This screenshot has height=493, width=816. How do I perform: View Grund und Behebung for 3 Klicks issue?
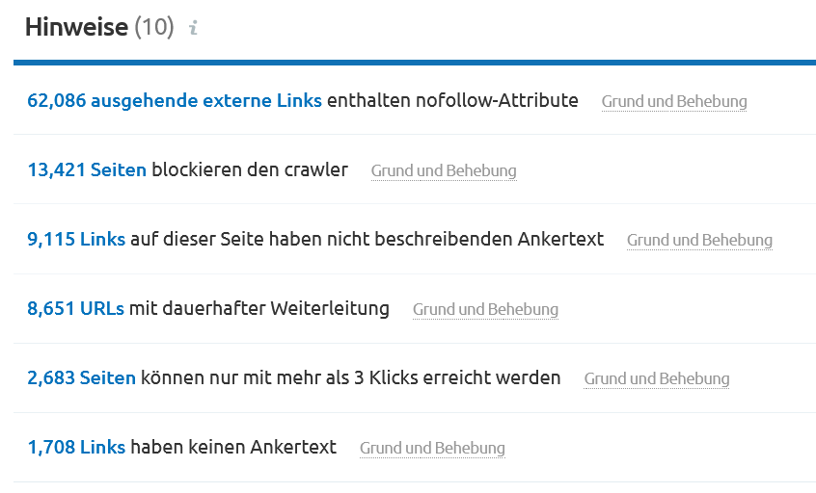coord(657,379)
